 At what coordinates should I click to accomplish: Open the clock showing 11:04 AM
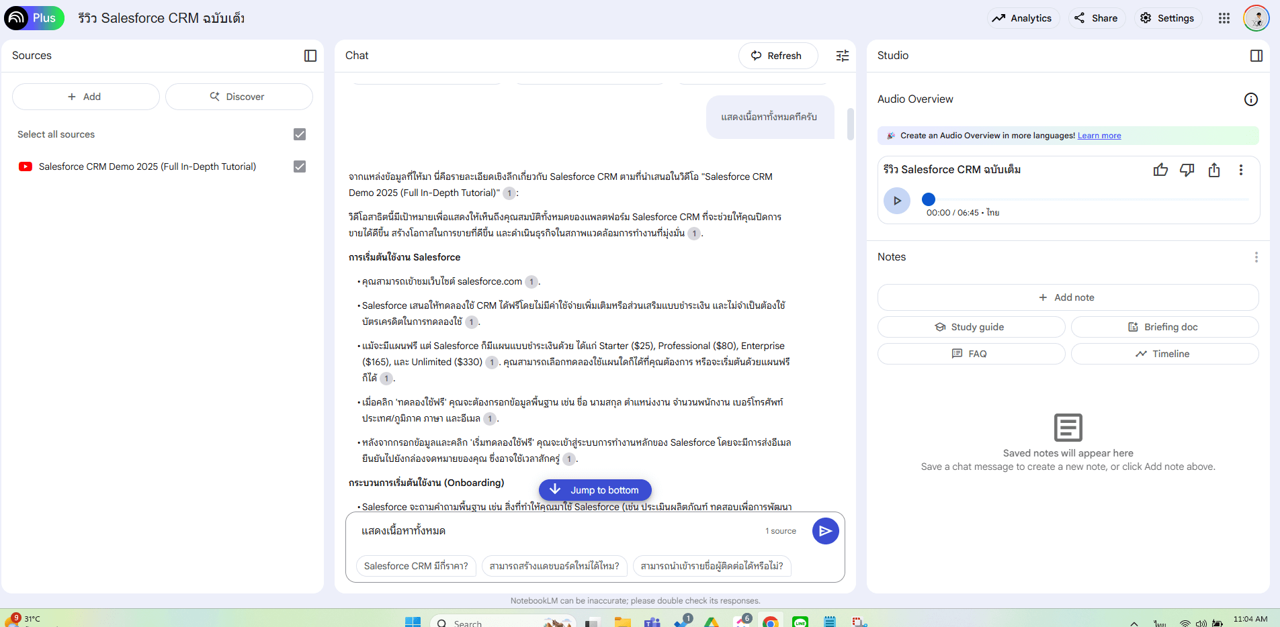(x=1250, y=619)
